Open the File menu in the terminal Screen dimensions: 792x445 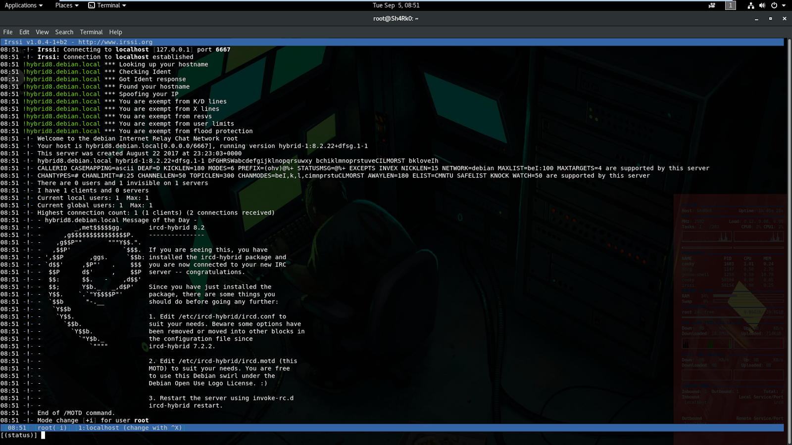point(7,32)
